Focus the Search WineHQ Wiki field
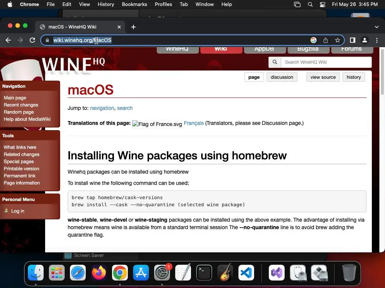385x288 pixels. coord(326,62)
